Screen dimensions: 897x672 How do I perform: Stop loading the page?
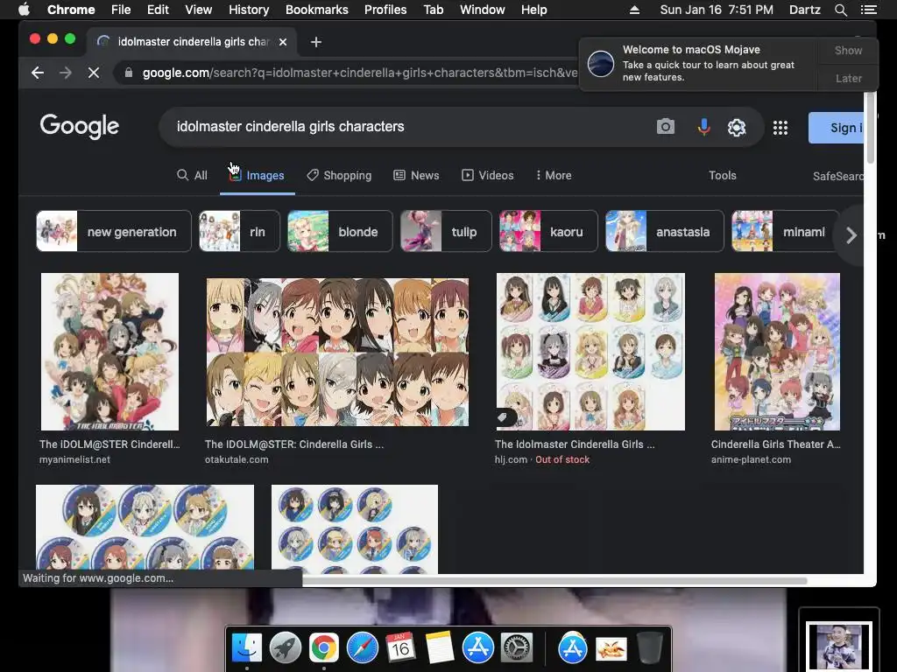tap(94, 73)
